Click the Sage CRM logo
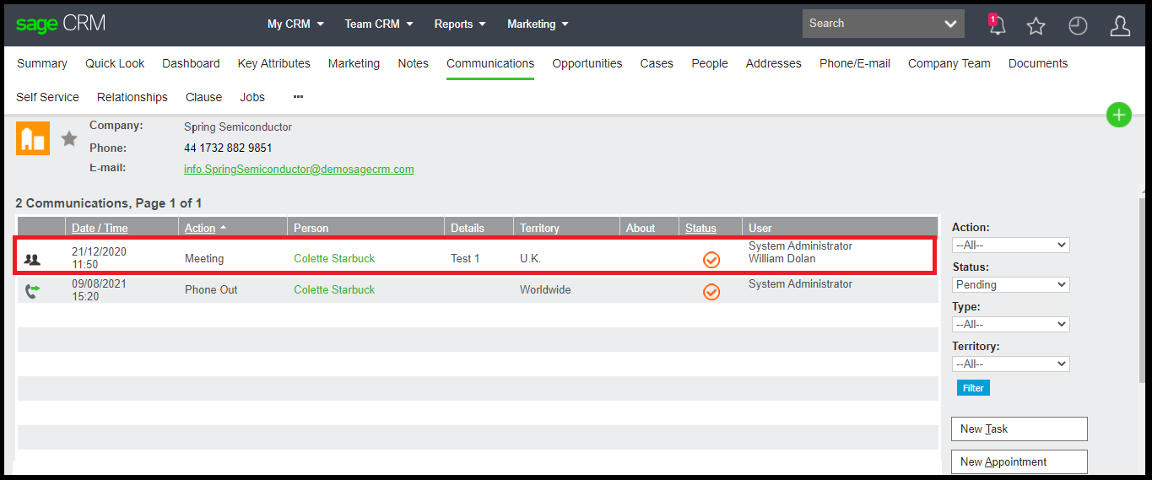 click(x=61, y=24)
